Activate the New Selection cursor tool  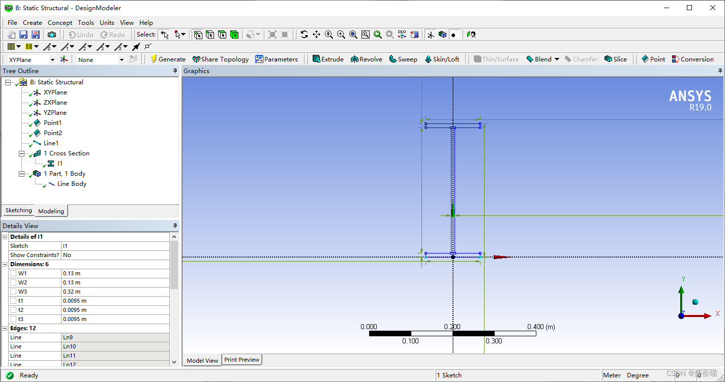coord(164,35)
